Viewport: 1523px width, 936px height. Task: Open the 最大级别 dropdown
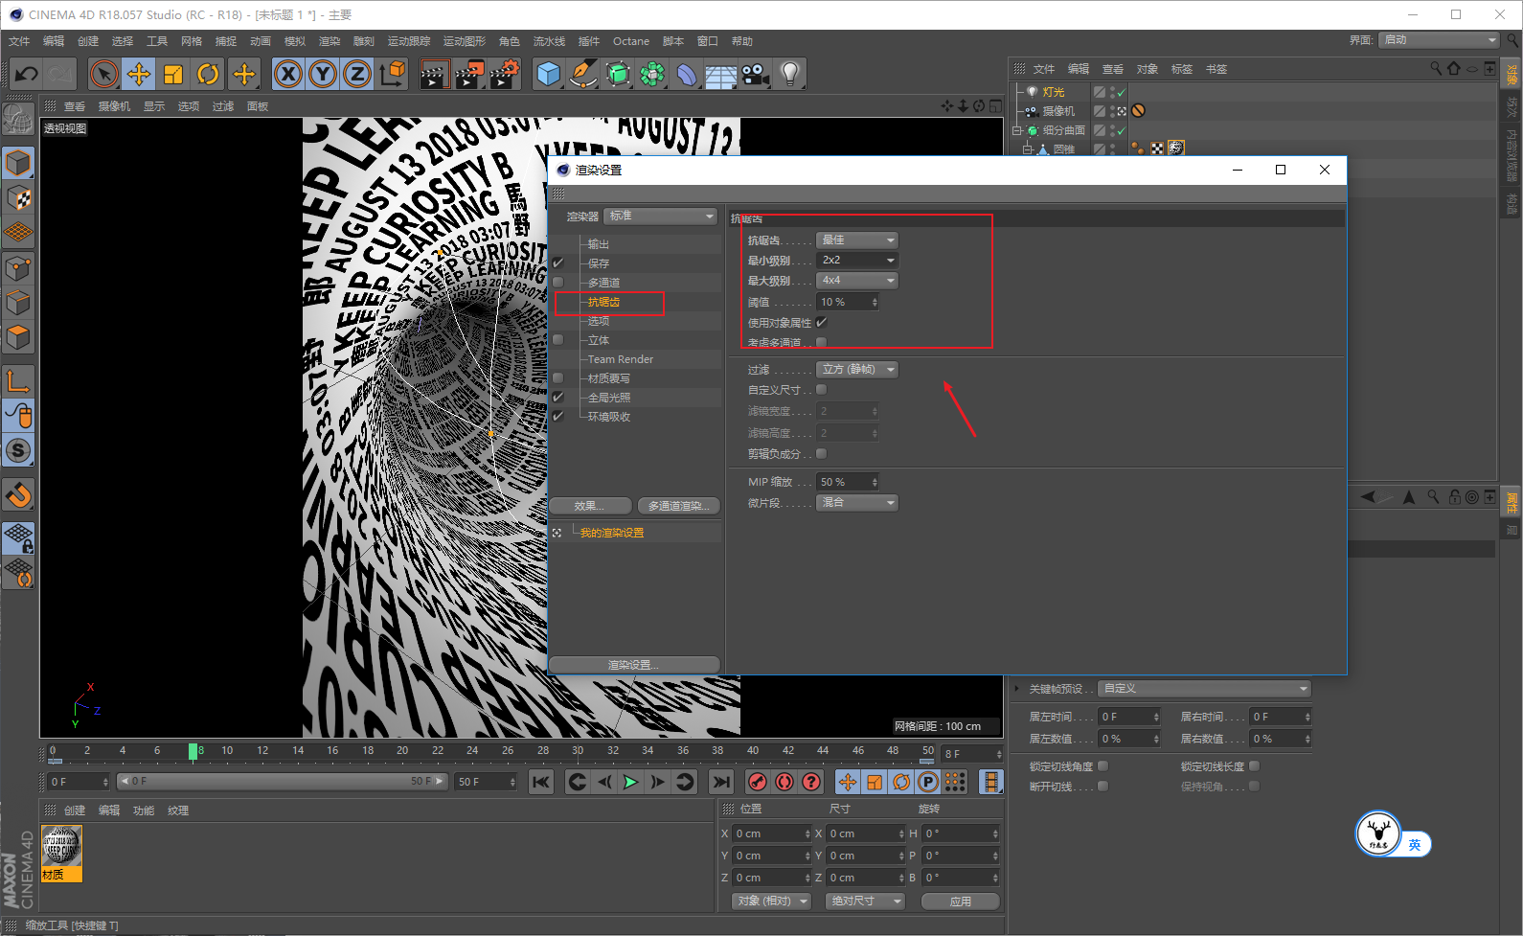857,281
